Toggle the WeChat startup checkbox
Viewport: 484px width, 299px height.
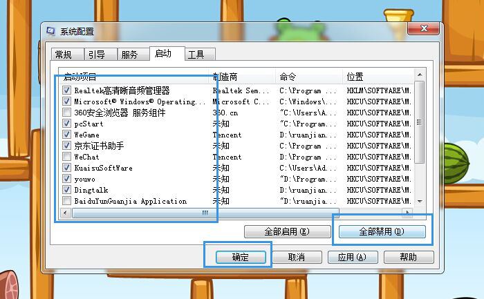coord(66,157)
